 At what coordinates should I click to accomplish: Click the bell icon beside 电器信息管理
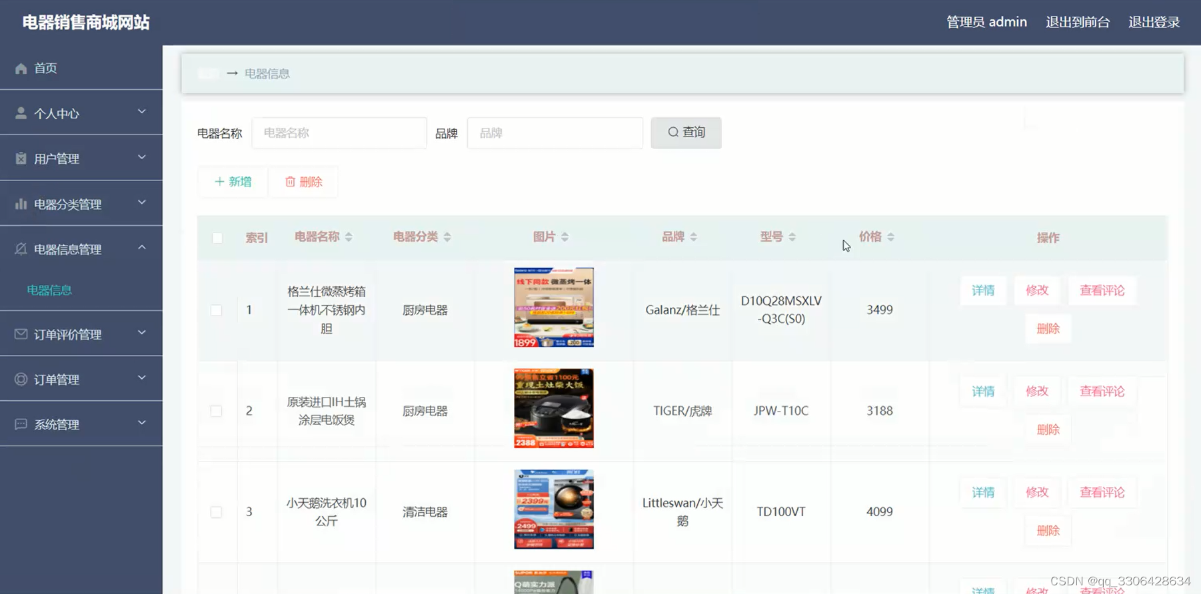pyautogui.click(x=21, y=249)
